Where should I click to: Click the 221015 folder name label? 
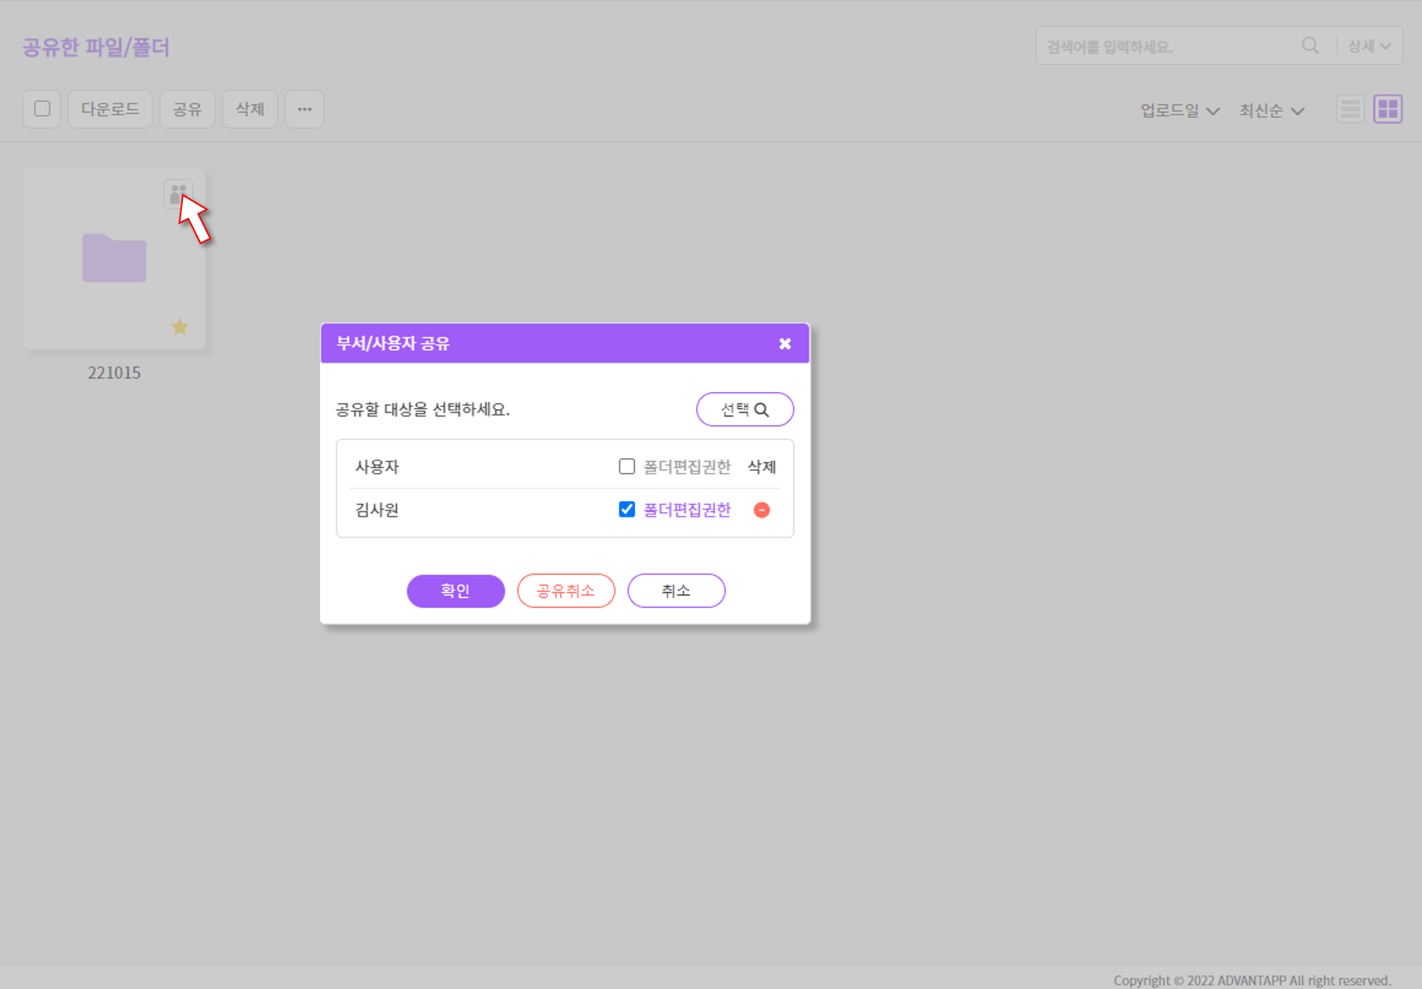[115, 373]
